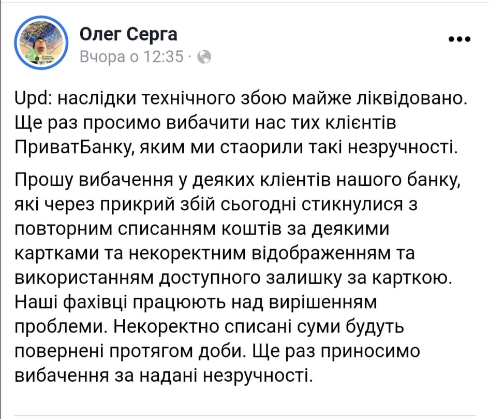489x419 pixels.
Task: Click the line starting Прошу вибачення
Action: tap(238, 180)
